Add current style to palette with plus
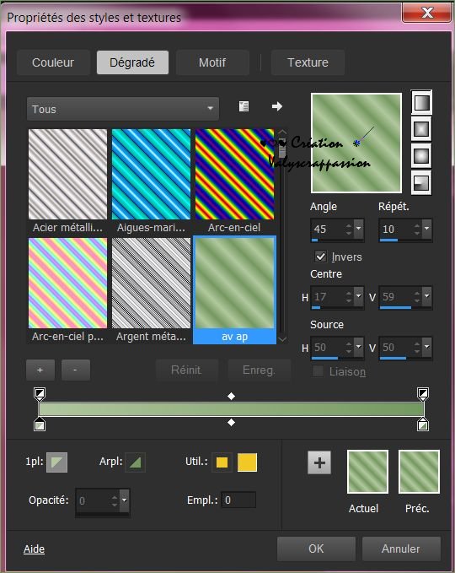 point(319,462)
